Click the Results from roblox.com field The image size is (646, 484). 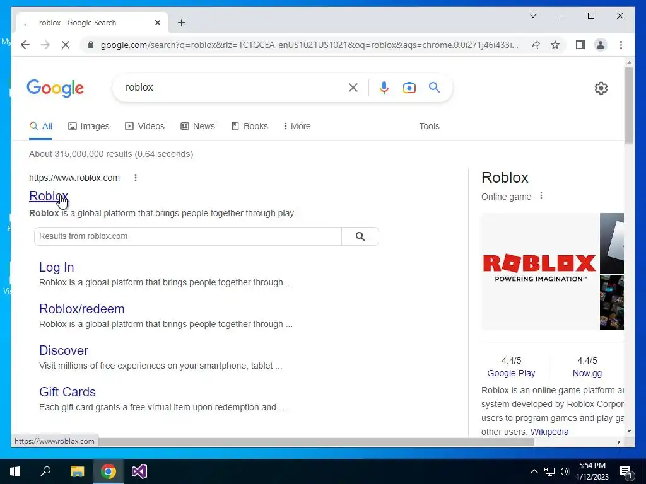coord(188,236)
